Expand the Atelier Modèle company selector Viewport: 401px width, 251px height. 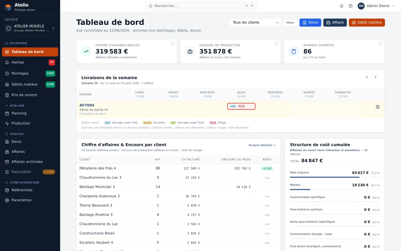click(x=30, y=28)
